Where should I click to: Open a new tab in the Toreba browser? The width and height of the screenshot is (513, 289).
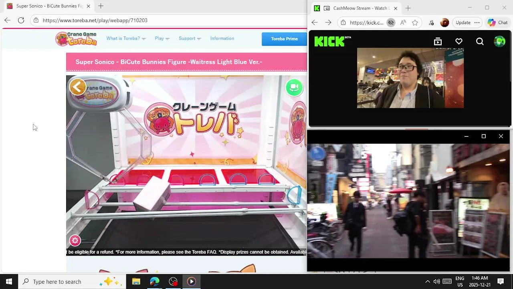101,6
